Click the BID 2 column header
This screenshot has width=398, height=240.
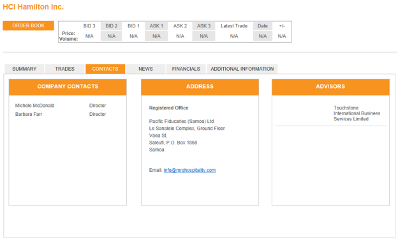pyautogui.click(x=112, y=26)
